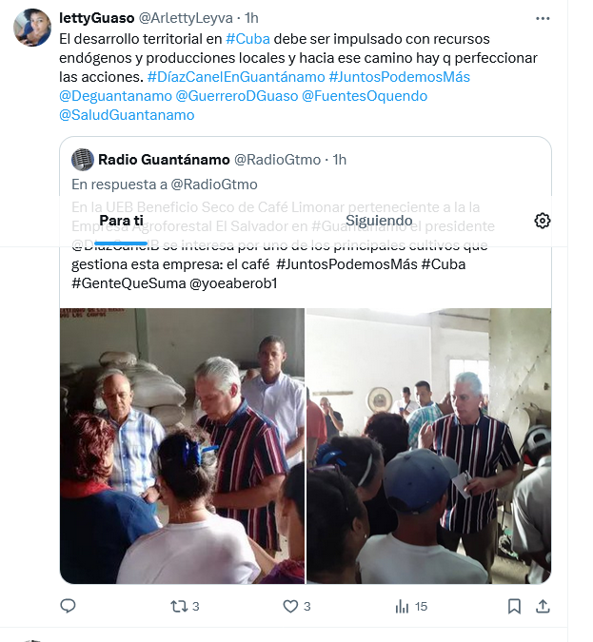Viewport: 593px width, 642px height.
Task: Visit the @Deguantanamo mention
Action: click(115, 96)
